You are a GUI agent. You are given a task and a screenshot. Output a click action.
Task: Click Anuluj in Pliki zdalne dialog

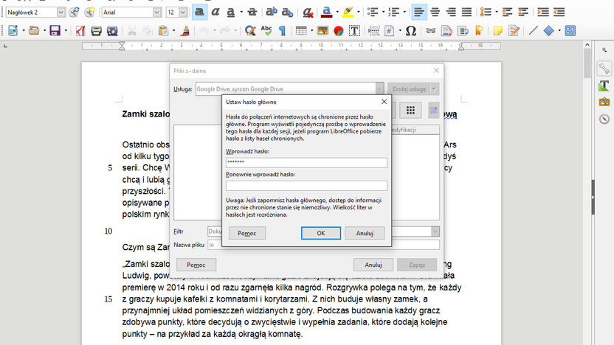click(373, 265)
